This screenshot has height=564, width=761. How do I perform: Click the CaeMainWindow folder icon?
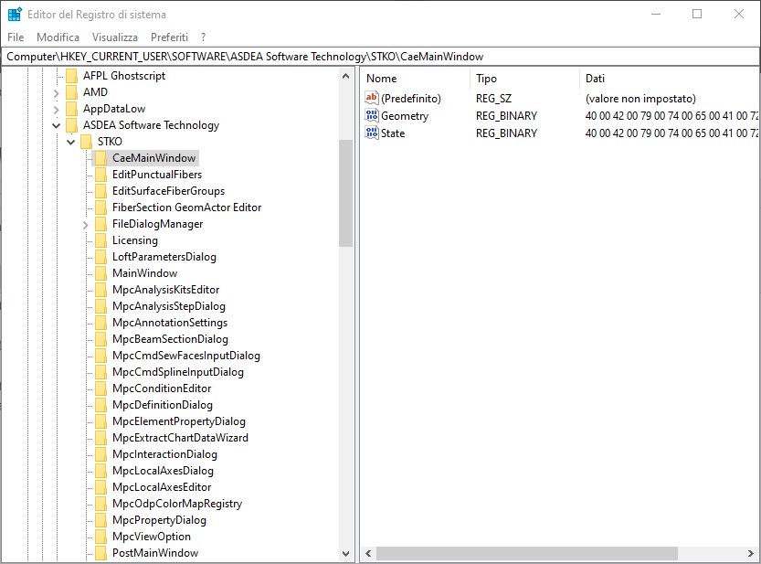coord(100,158)
